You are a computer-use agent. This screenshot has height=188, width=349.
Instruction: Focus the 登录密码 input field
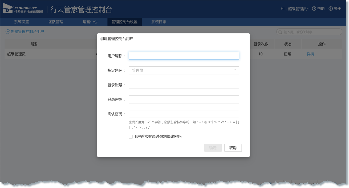click(184, 99)
